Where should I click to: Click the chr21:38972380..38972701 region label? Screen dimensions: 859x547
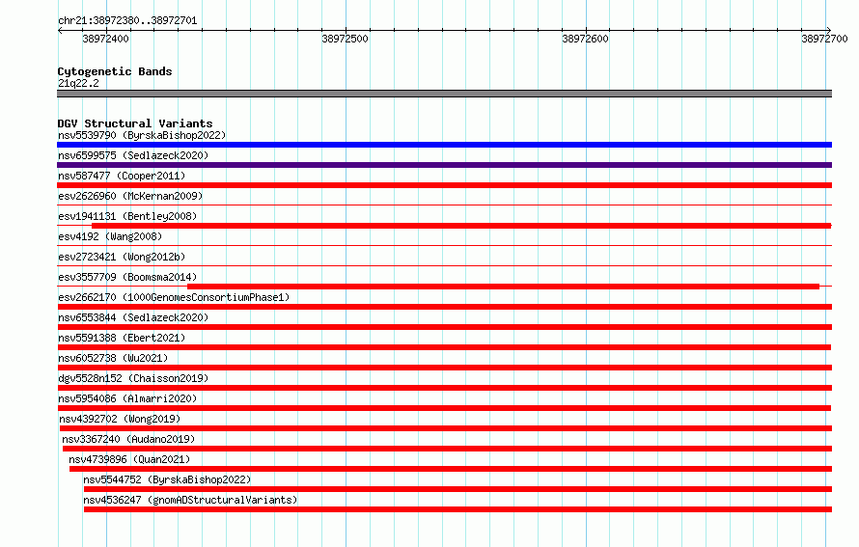[x=127, y=20]
